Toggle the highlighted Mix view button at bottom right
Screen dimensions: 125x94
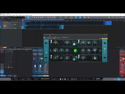[x=119, y=79]
